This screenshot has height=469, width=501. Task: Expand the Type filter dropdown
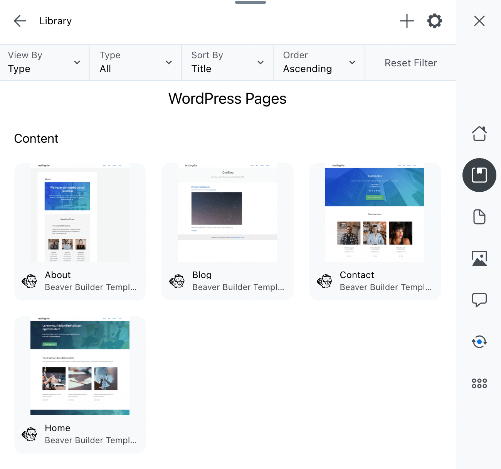click(136, 62)
